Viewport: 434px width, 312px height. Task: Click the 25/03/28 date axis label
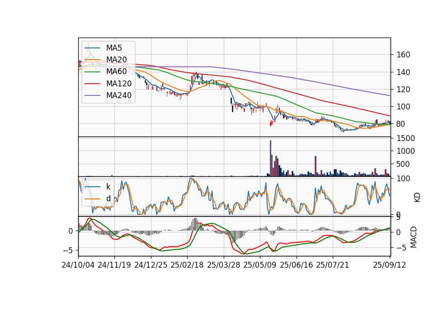pos(224,265)
